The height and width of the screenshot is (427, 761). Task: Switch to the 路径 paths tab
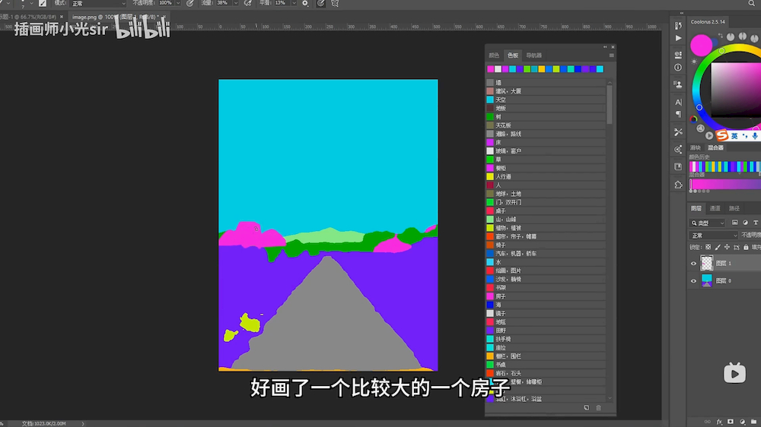click(x=734, y=208)
